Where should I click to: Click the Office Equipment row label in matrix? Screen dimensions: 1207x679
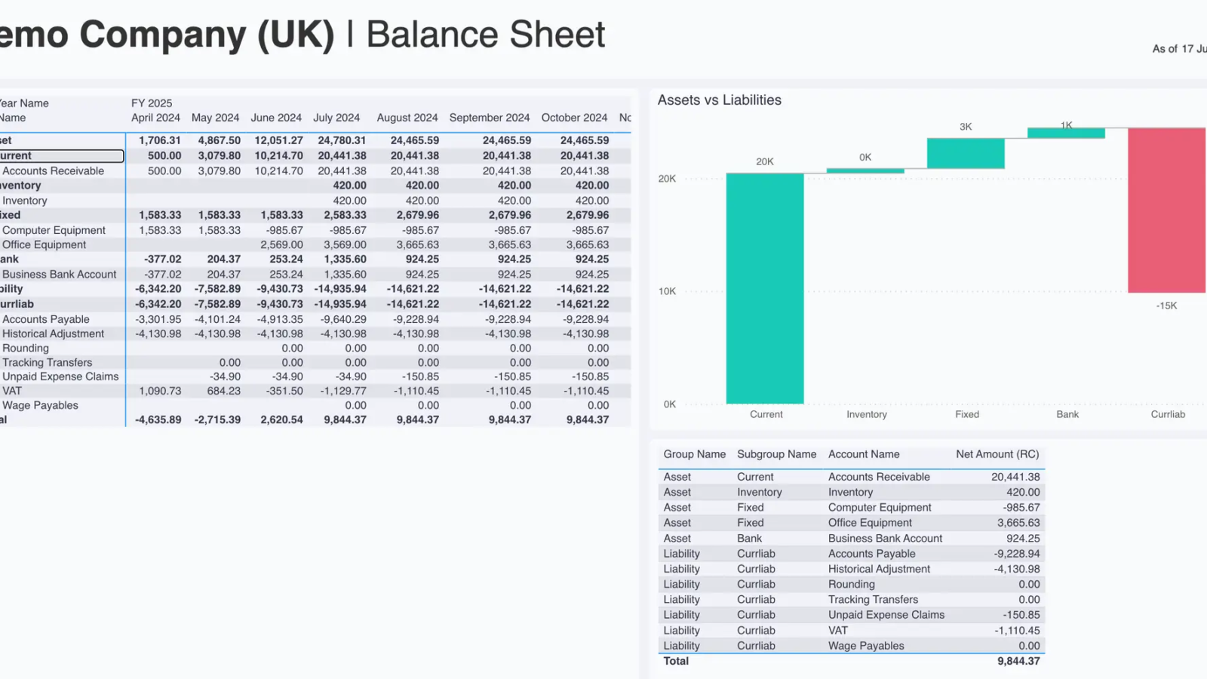(x=44, y=244)
